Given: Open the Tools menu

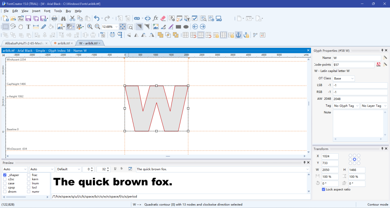Looking at the screenshot, I should [x=58, y=11].
